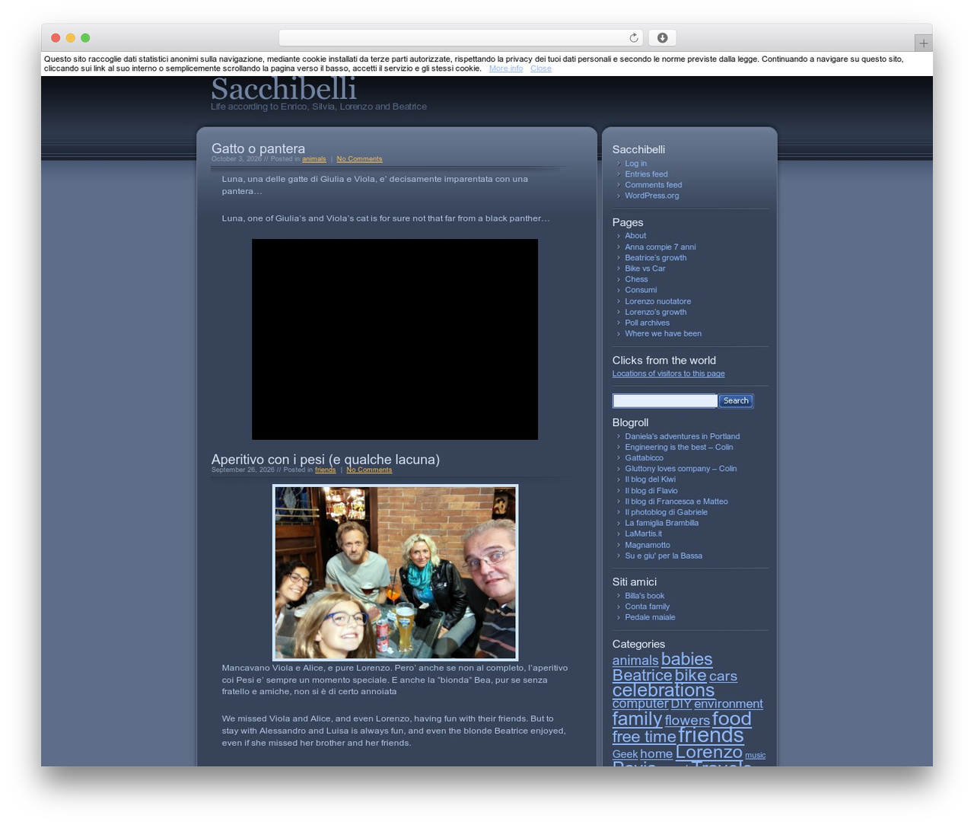Image resolution: width=974 pixels, height=825 pixels.
Task: Open Billa's book link
Action: point(644,596)
